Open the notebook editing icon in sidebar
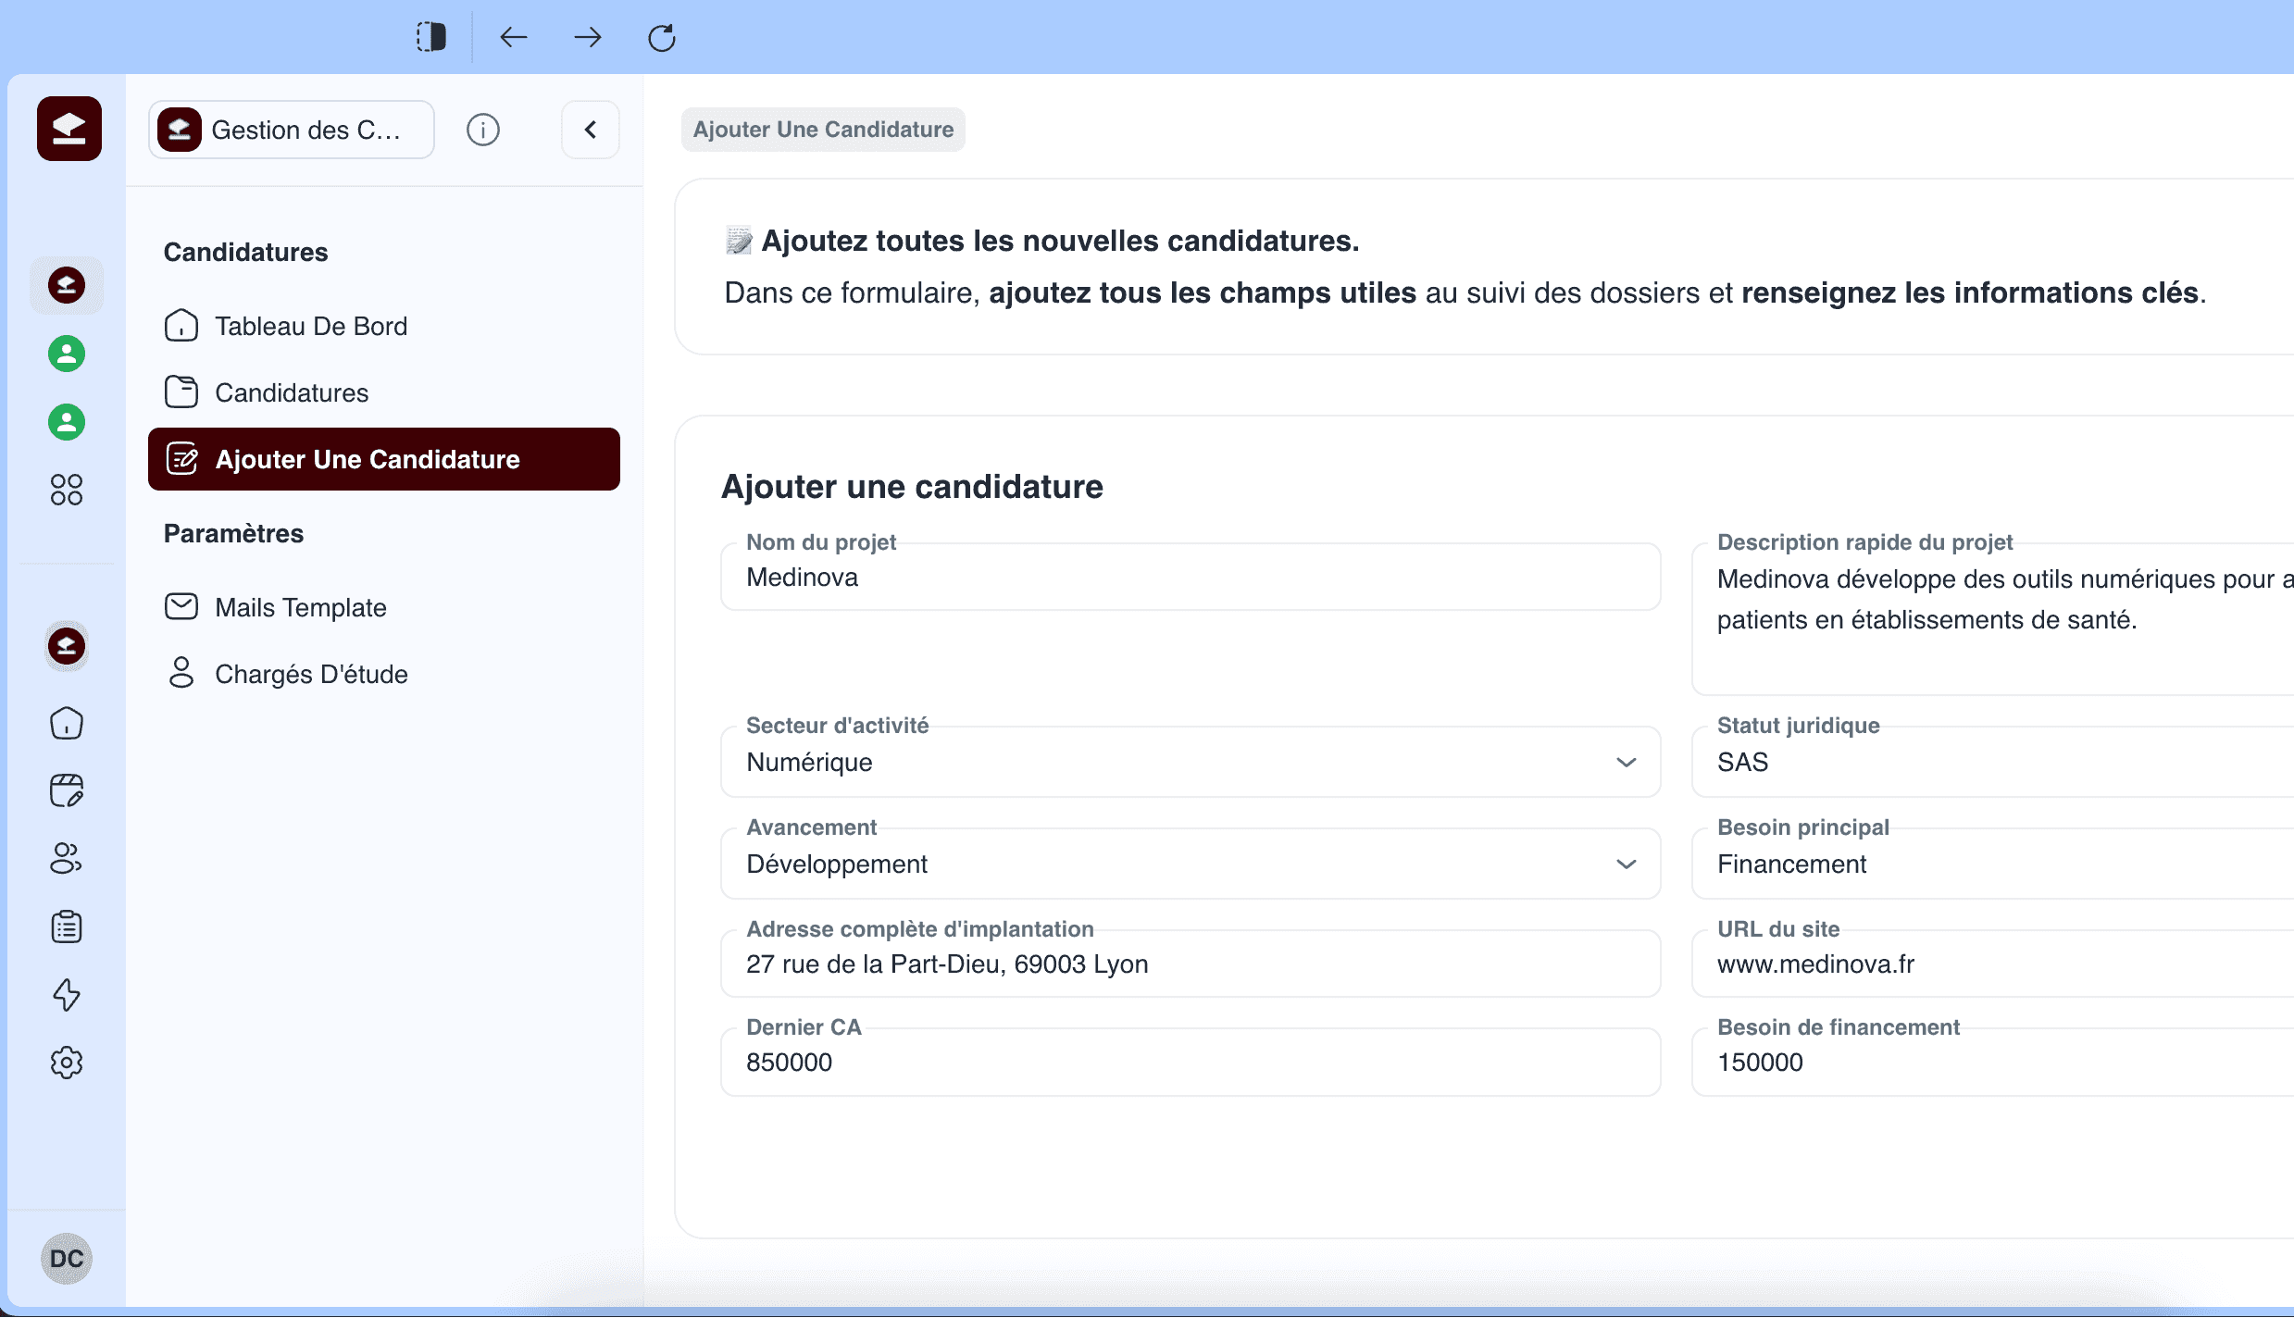The image size is (2294, 1318). (66, 790)
